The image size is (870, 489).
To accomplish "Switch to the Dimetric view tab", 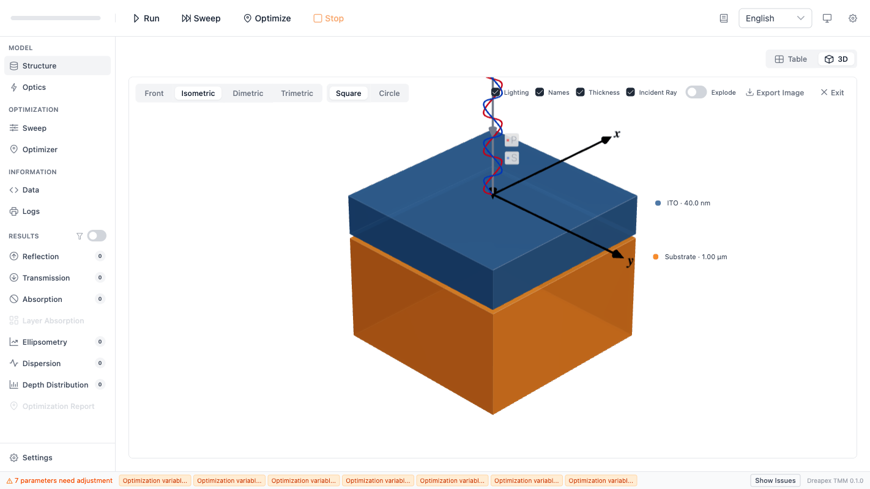I will (247, 93).
